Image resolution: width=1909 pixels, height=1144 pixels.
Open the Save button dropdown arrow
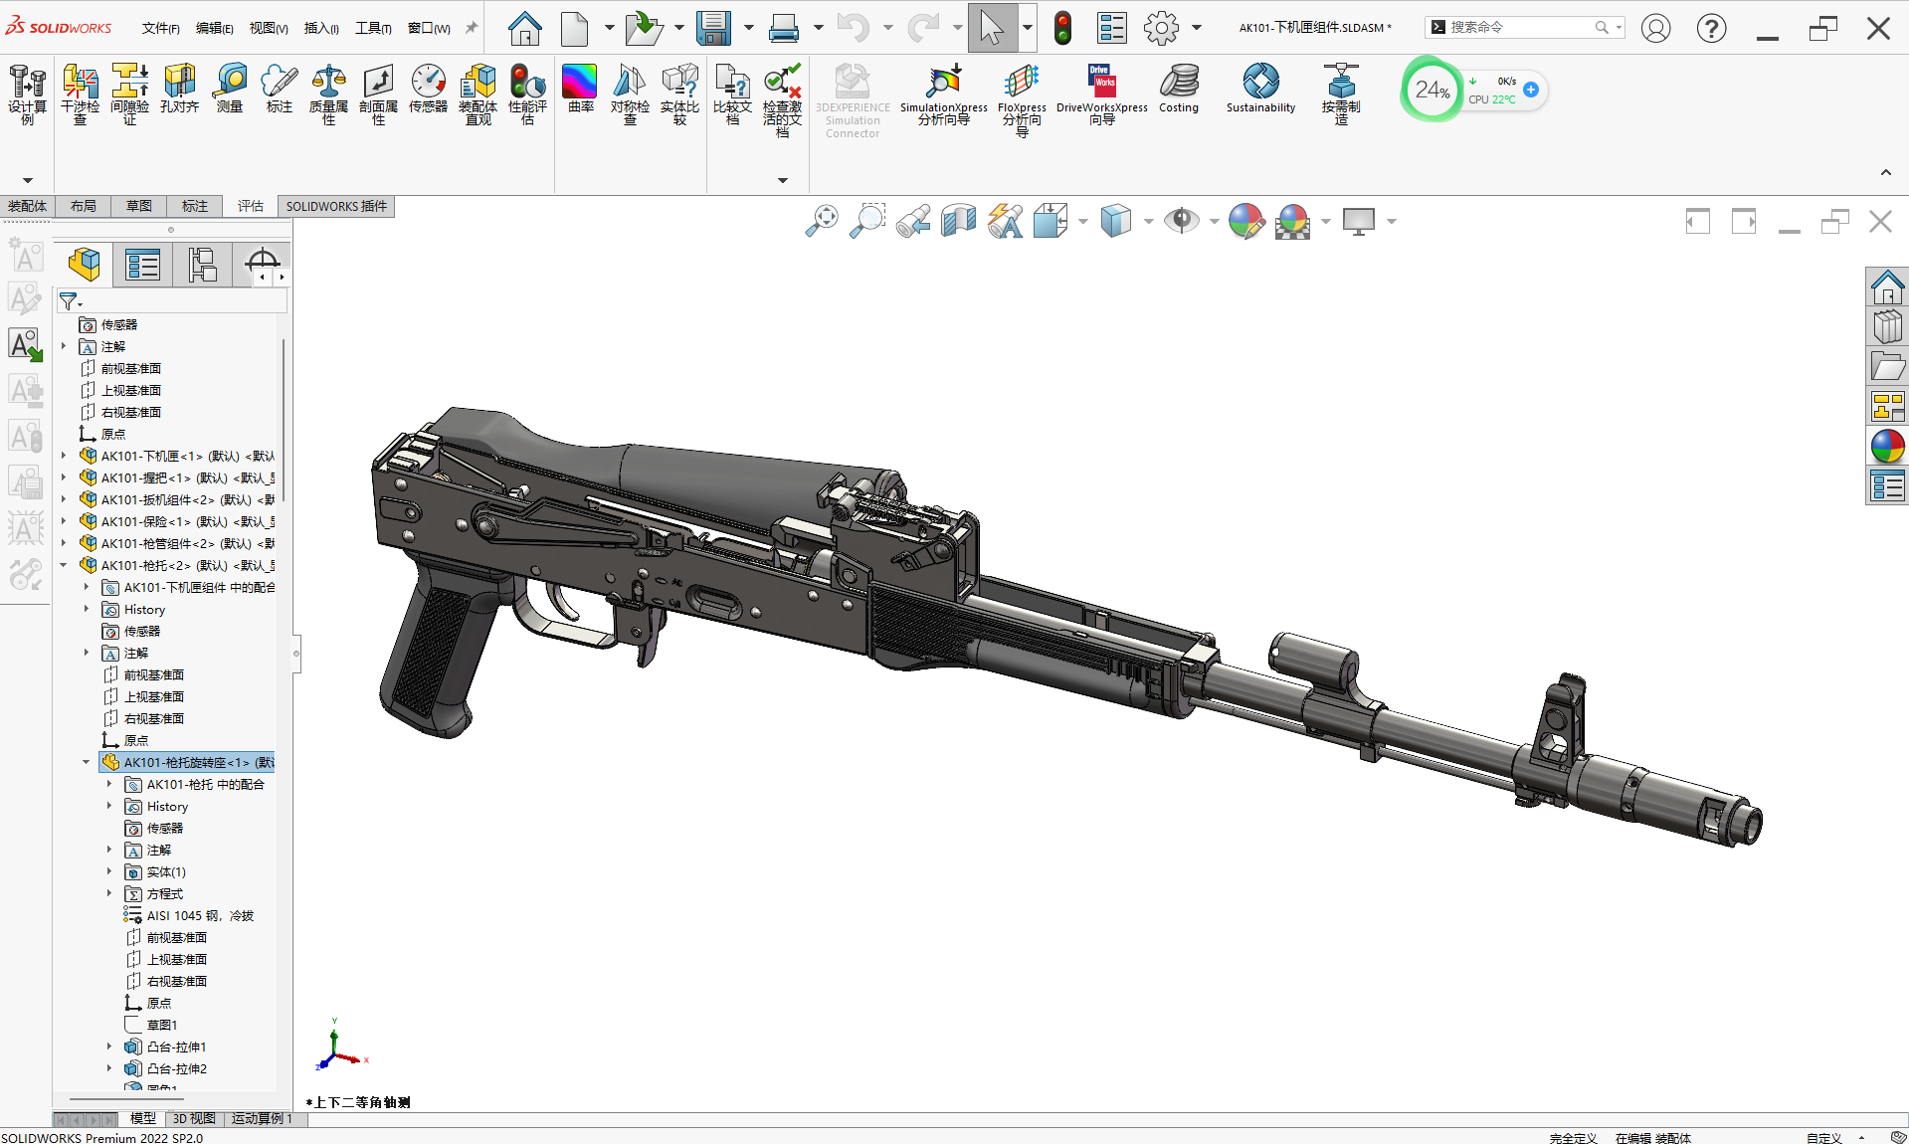point(748,28)
